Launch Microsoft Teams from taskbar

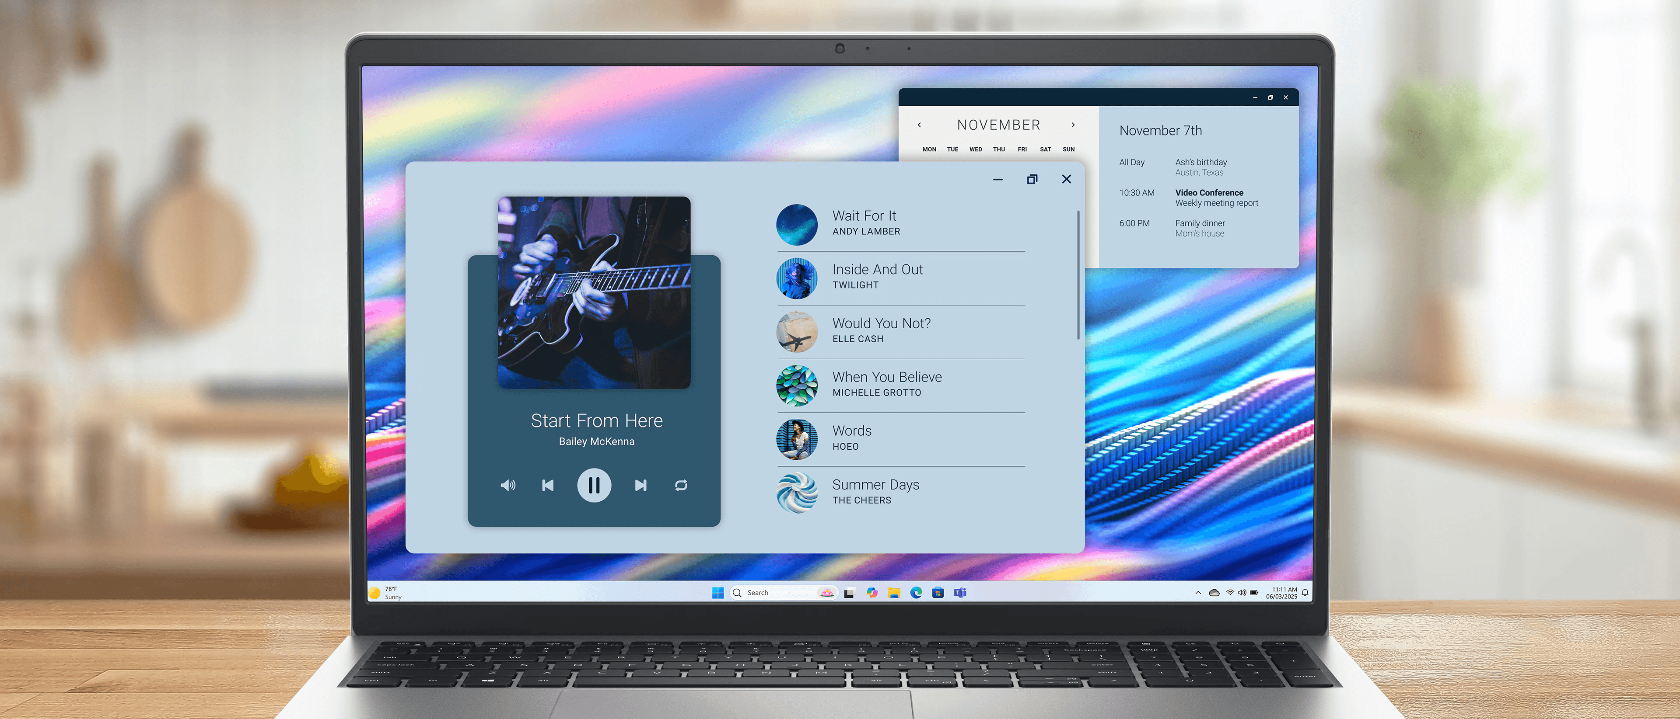(959, 593)
